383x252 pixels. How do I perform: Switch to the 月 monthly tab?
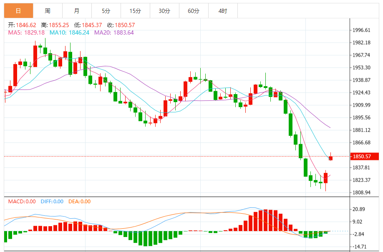[77, 11]
